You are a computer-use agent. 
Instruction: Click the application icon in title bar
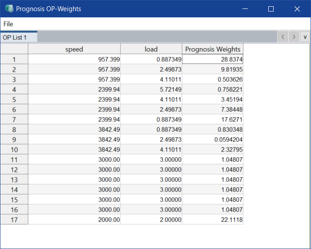[x=9, y=9]
